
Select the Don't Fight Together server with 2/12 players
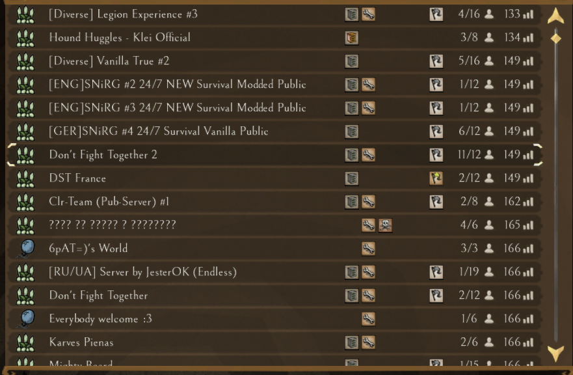tap(275, 295)
